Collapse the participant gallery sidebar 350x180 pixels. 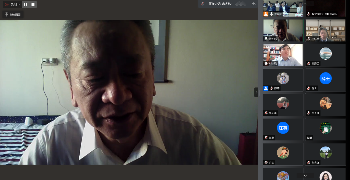pyautogui.click(x=256, y=92)
